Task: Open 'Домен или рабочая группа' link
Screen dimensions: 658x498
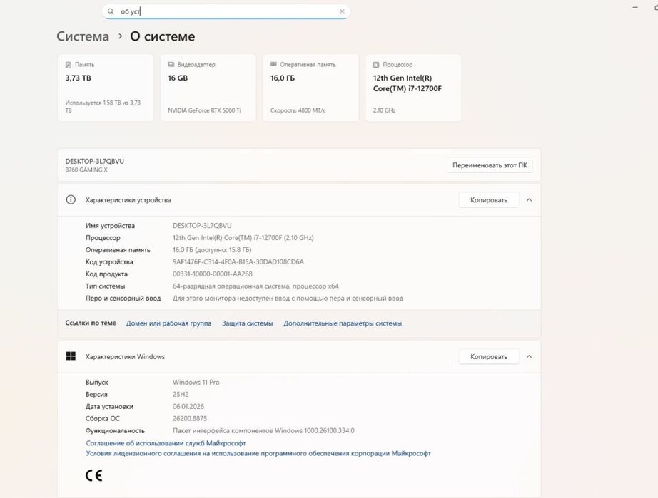Action: [168, 323]
